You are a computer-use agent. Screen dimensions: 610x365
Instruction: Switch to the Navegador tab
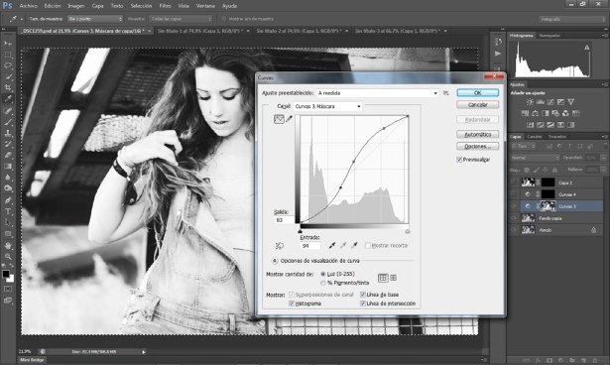(549, 36)
